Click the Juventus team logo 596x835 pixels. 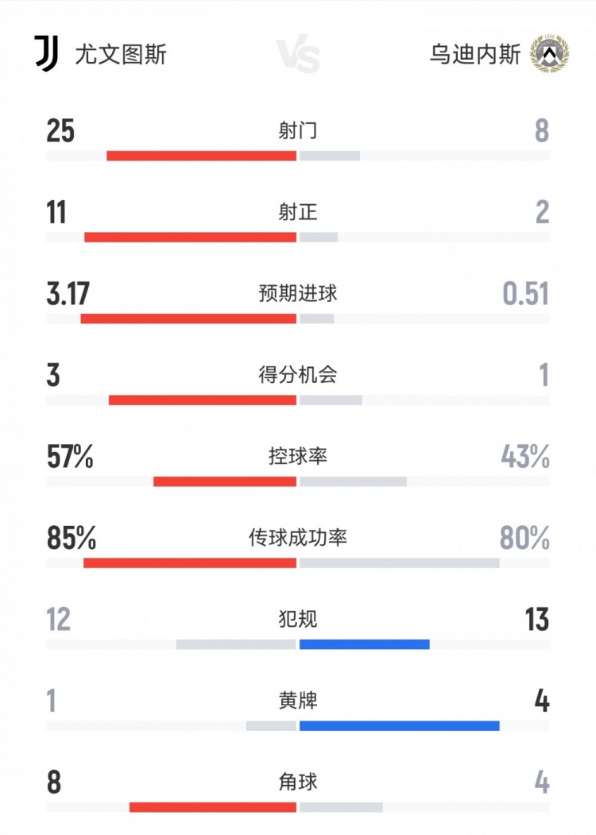point(46,54)
